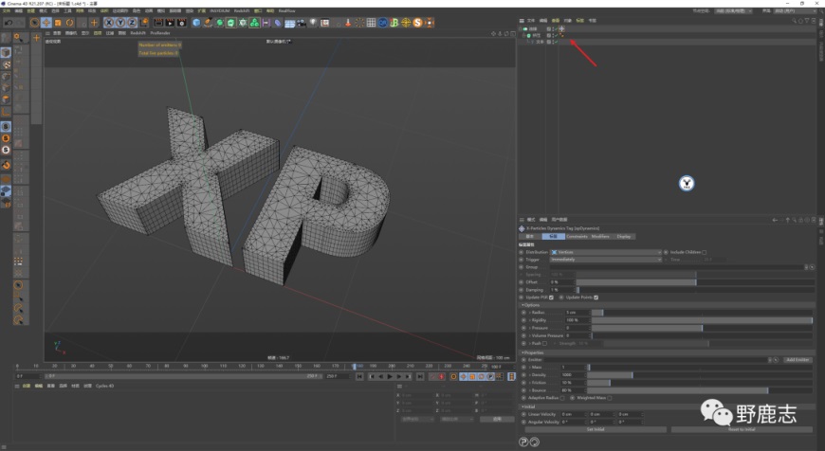This screenshot has width=825, height=451.
Task: Jump to the timeline end
Action: 420,376
